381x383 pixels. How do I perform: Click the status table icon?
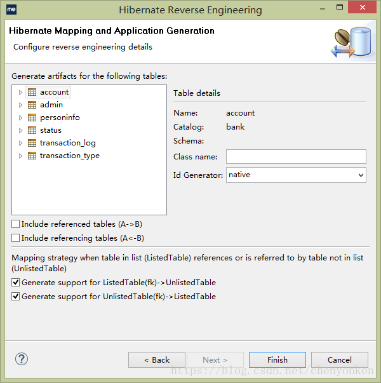(x=32, y=130)
